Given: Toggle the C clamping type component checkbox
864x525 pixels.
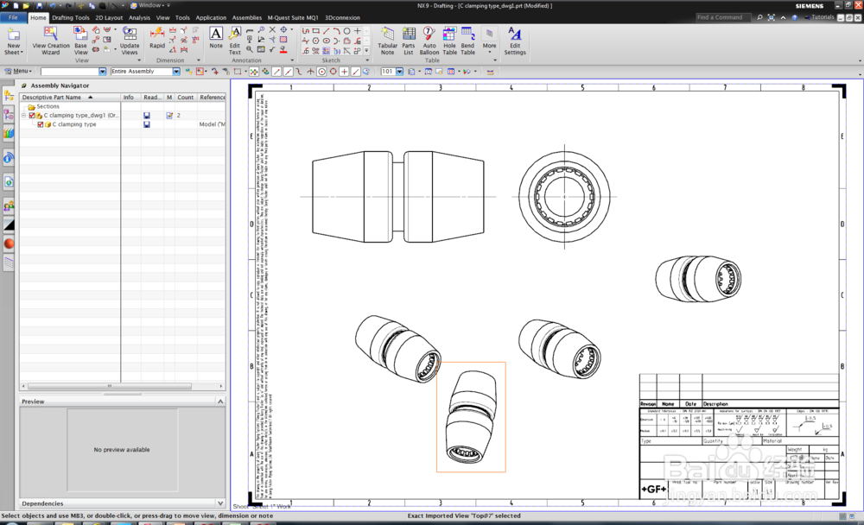Looking at the screenshot, I should 40,124.
